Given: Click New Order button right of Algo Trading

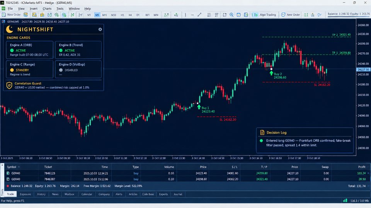Looking at the screenshot, I should pyautogui.click(x=291, y=15).
